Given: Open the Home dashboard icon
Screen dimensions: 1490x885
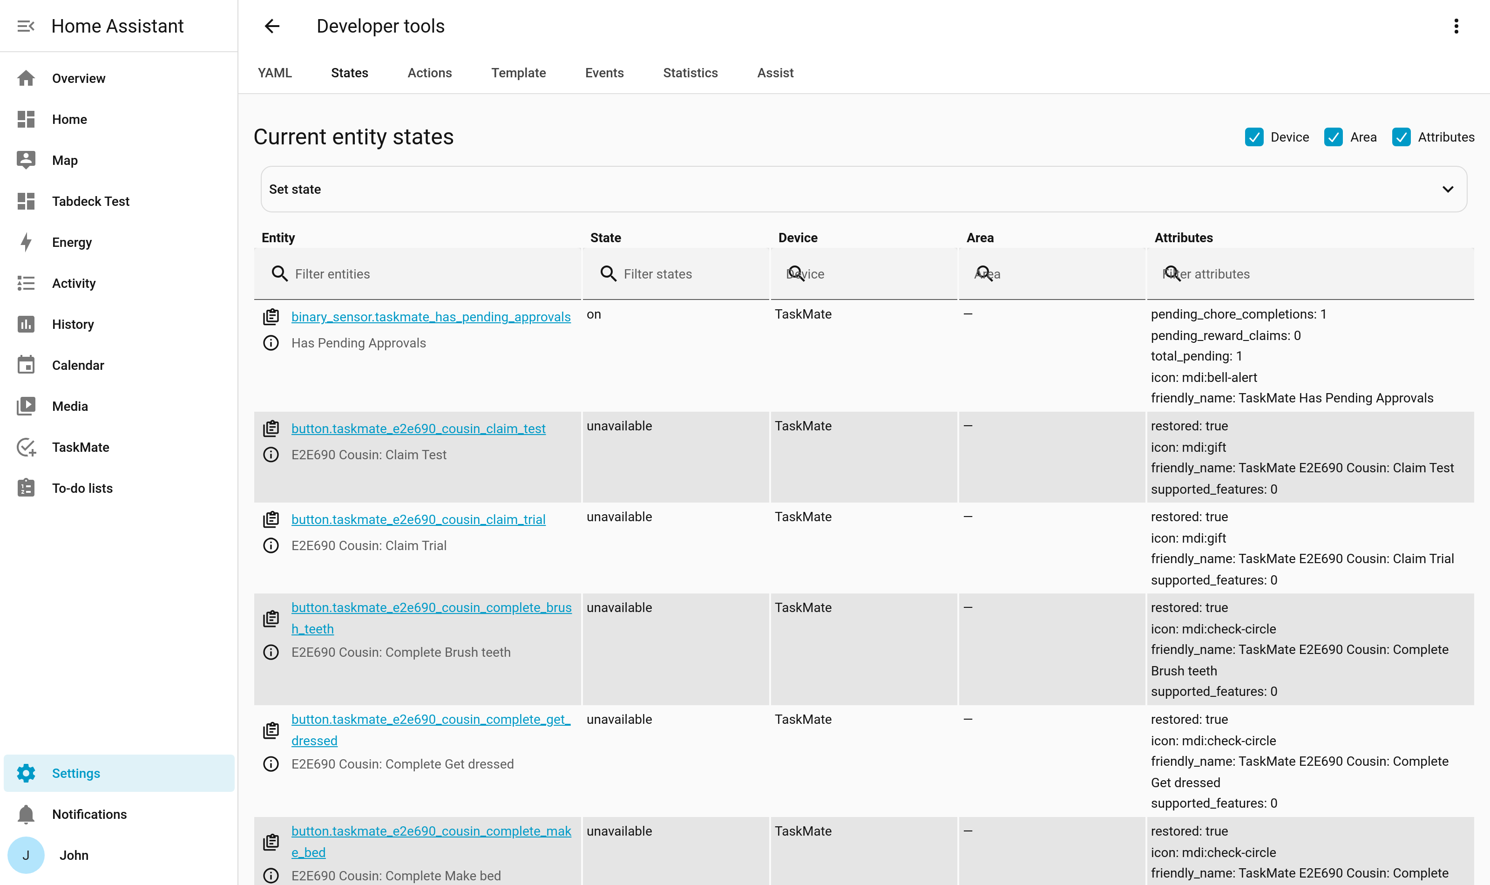Looking at the screenshot, I should (x=26, y=119).
